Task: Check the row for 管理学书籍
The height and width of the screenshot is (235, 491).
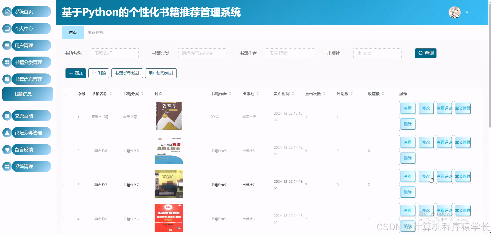Action: coord(65,117)
